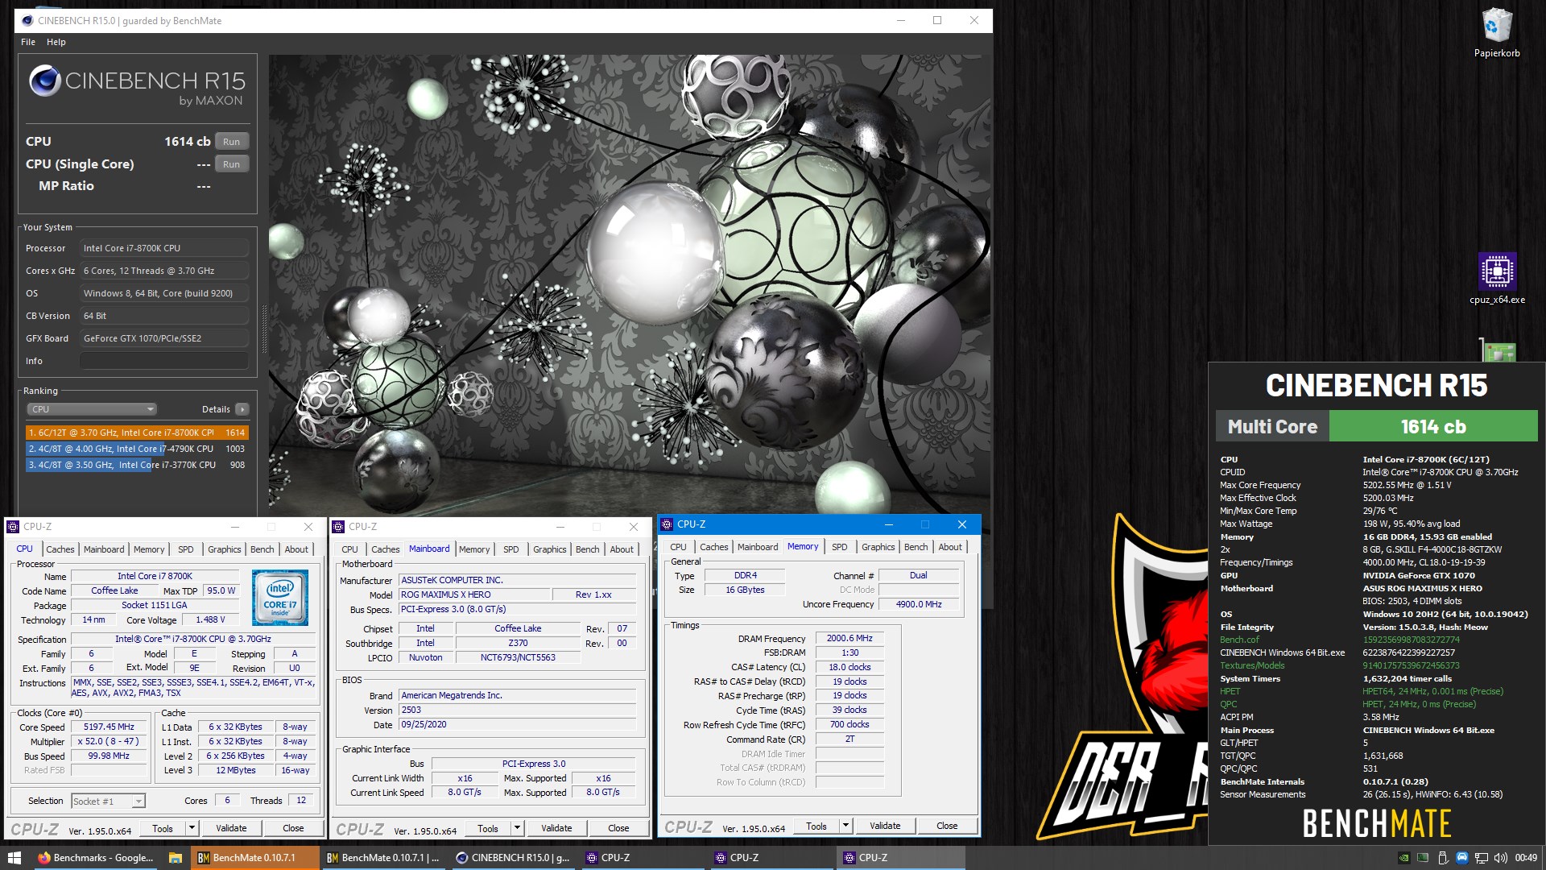Image resolution: width=1546 pixels, height=870 pixels.
Task: Click Close button in left CPU-Z window
Action: [293, 828]
